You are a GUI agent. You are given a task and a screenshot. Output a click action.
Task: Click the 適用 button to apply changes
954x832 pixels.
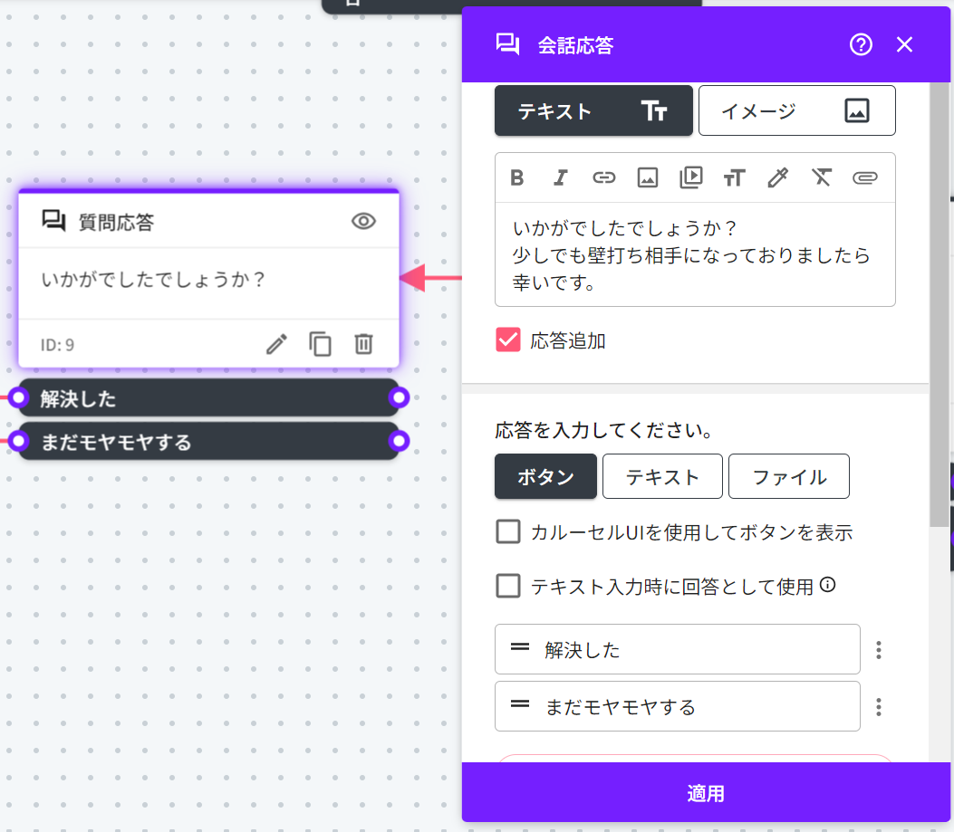pyautogui.click(x=705, y=794)
